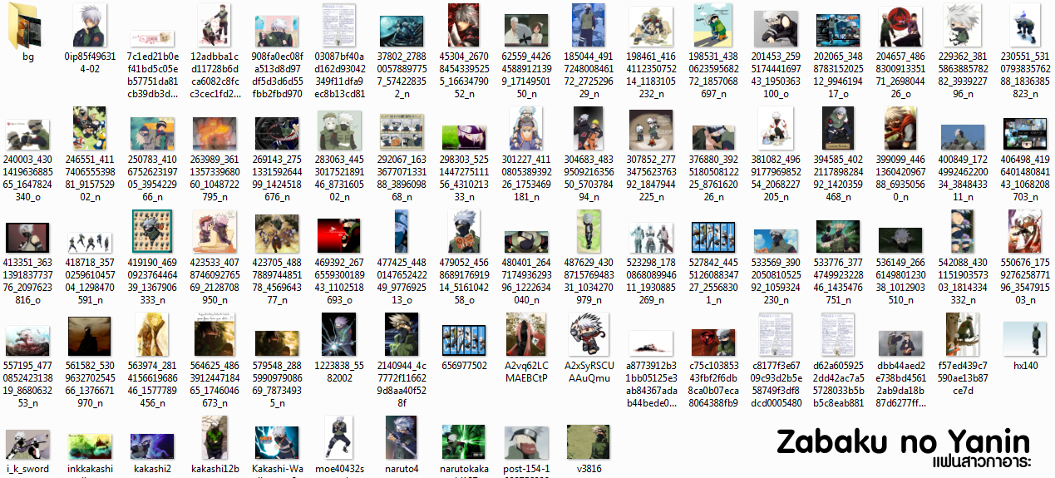Image resolution: width=1055 pixels, height=478 pixels.
Task: Select the 381082_496 image thumbnail
Action: click(x=776, y=128)
